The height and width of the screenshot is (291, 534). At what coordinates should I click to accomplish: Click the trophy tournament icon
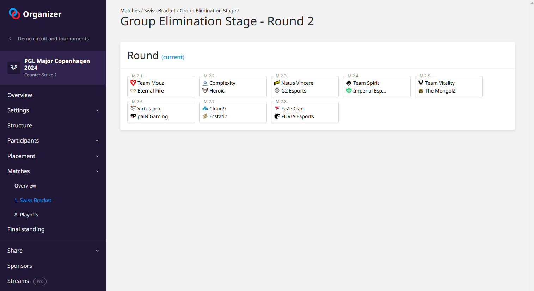(14, 68)
